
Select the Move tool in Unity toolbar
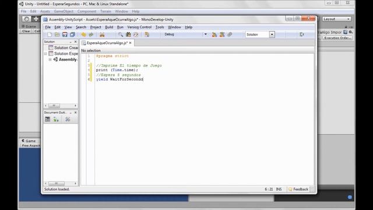(36, 19)
